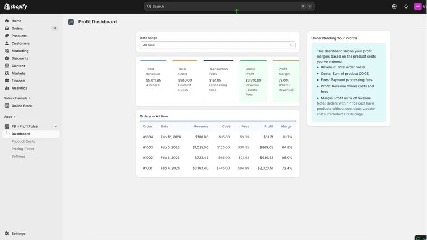The width and height of the screenshot is (427, 240).
Task: Go to the Products page
Action: tap(19, 36)
